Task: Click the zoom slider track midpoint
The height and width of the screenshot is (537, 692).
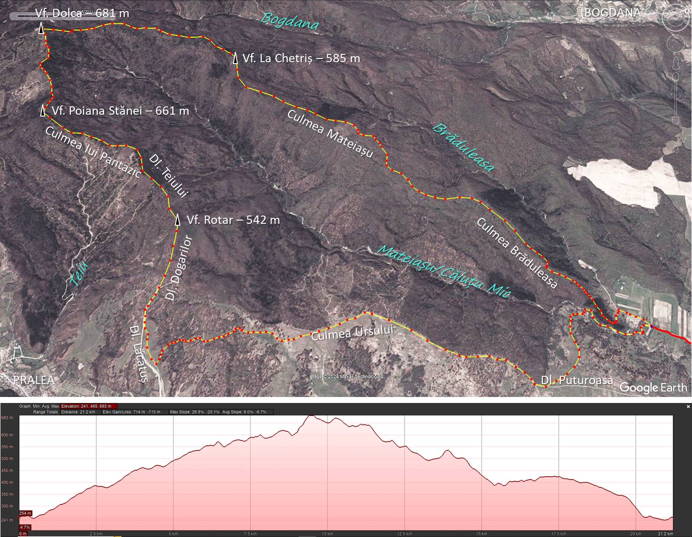Action: [676, 98]
